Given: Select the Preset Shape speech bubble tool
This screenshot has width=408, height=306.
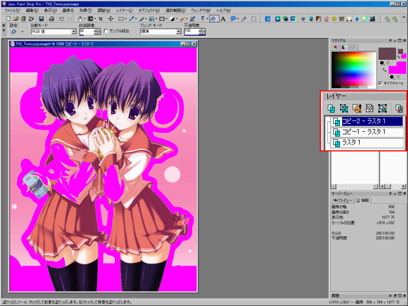Looking at the screenshot, I should click(x=233, y=19).
